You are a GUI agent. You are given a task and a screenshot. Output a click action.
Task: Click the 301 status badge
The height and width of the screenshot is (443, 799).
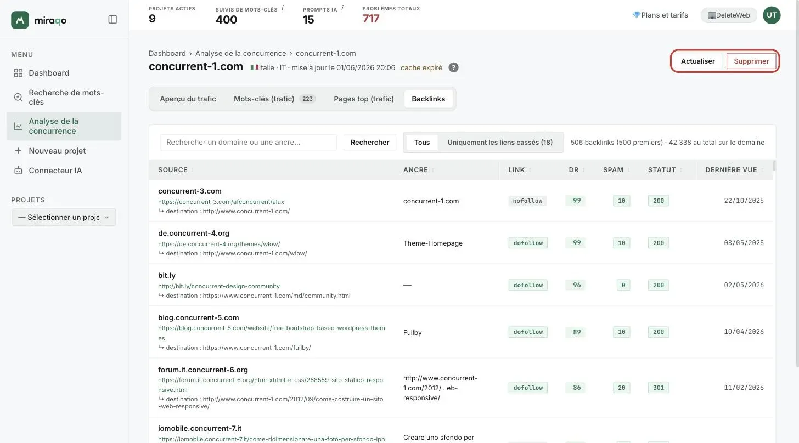coord(659,388)
